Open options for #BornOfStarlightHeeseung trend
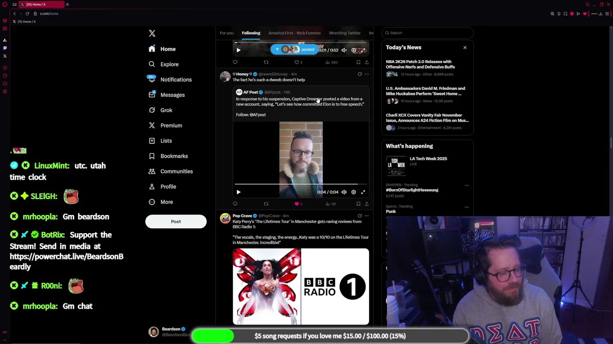This screenshot has height=344, width=613. 466,185
